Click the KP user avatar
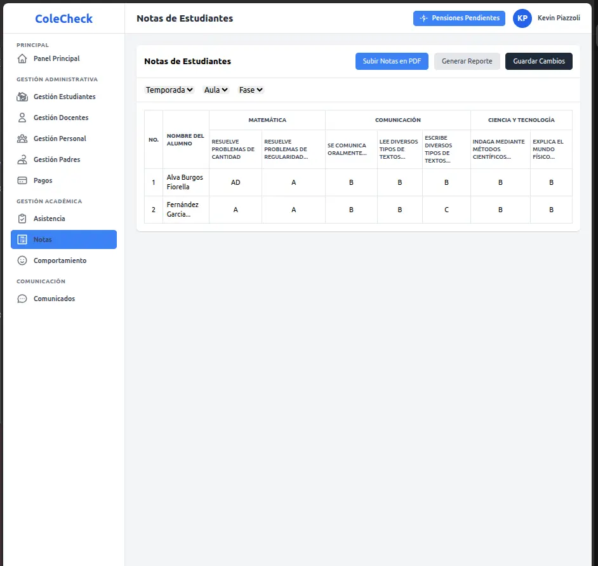This screenshot has height=566, width=598. pyautogui.click(x=522, y=18)
